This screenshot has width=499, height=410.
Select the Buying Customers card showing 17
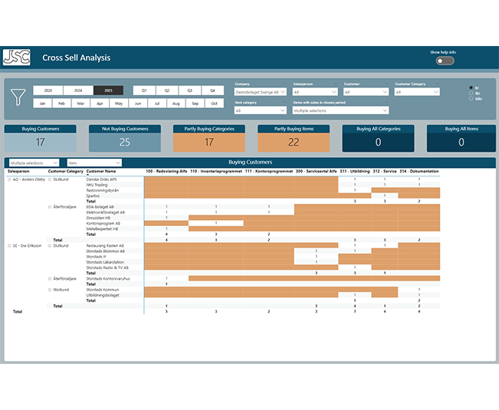click(41, 138)
